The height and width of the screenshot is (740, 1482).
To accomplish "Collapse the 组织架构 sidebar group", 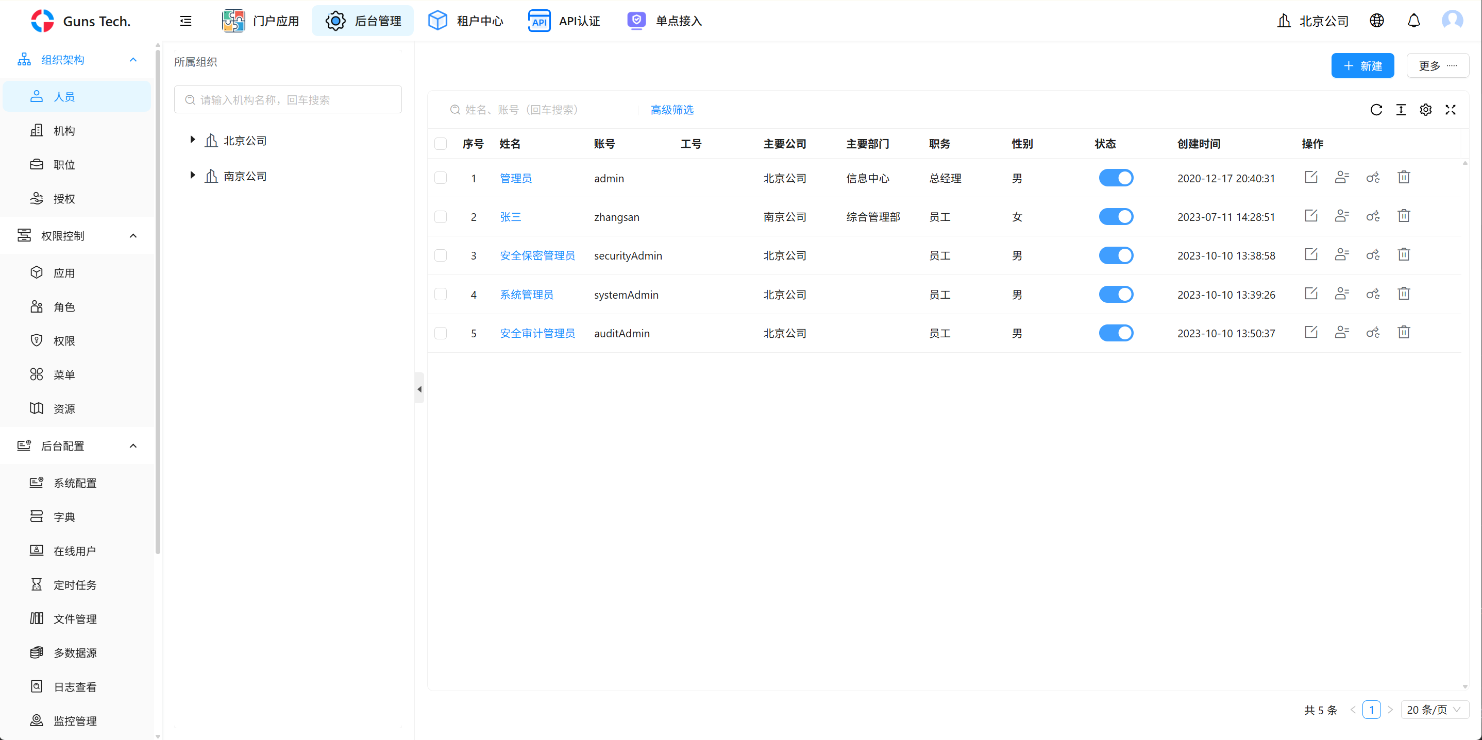I will [x=77, y=60].
